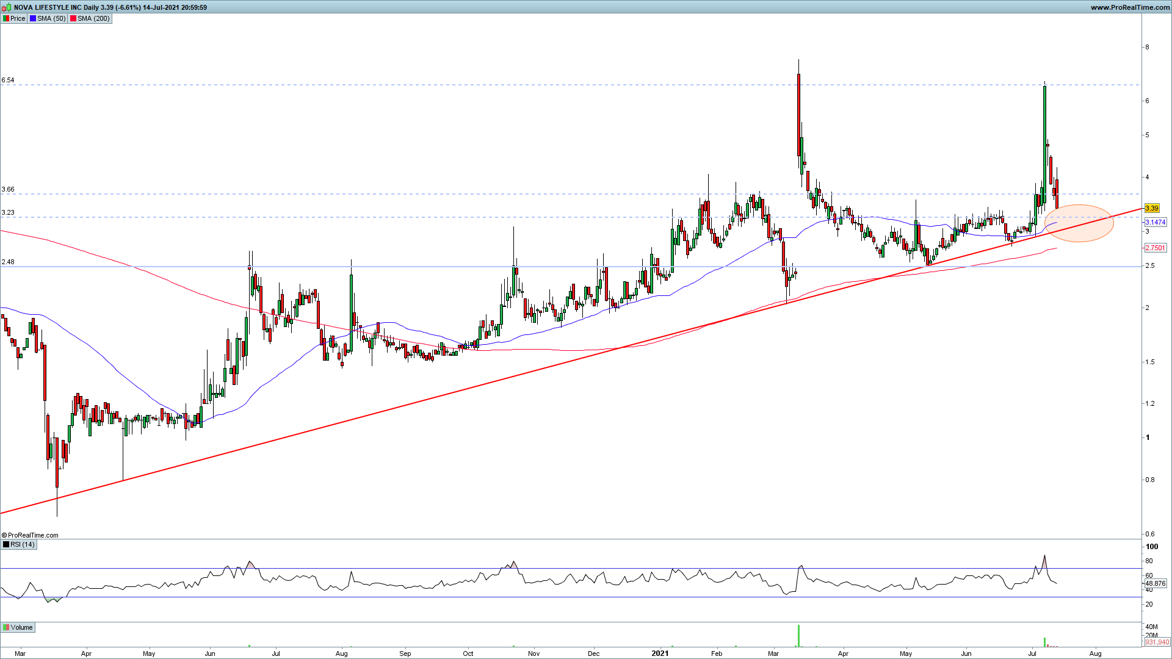1172x659 pixels.
Task: Click the 6.54 resistance level label
Action: (x=8, y=80)
